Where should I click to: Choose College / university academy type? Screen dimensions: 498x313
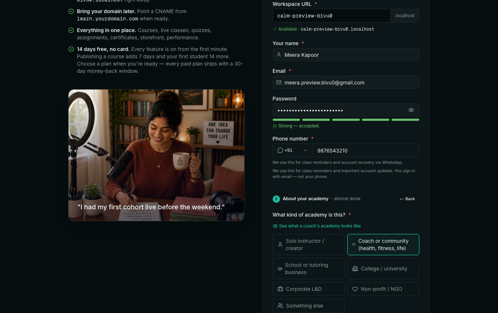tap(383, 269)
